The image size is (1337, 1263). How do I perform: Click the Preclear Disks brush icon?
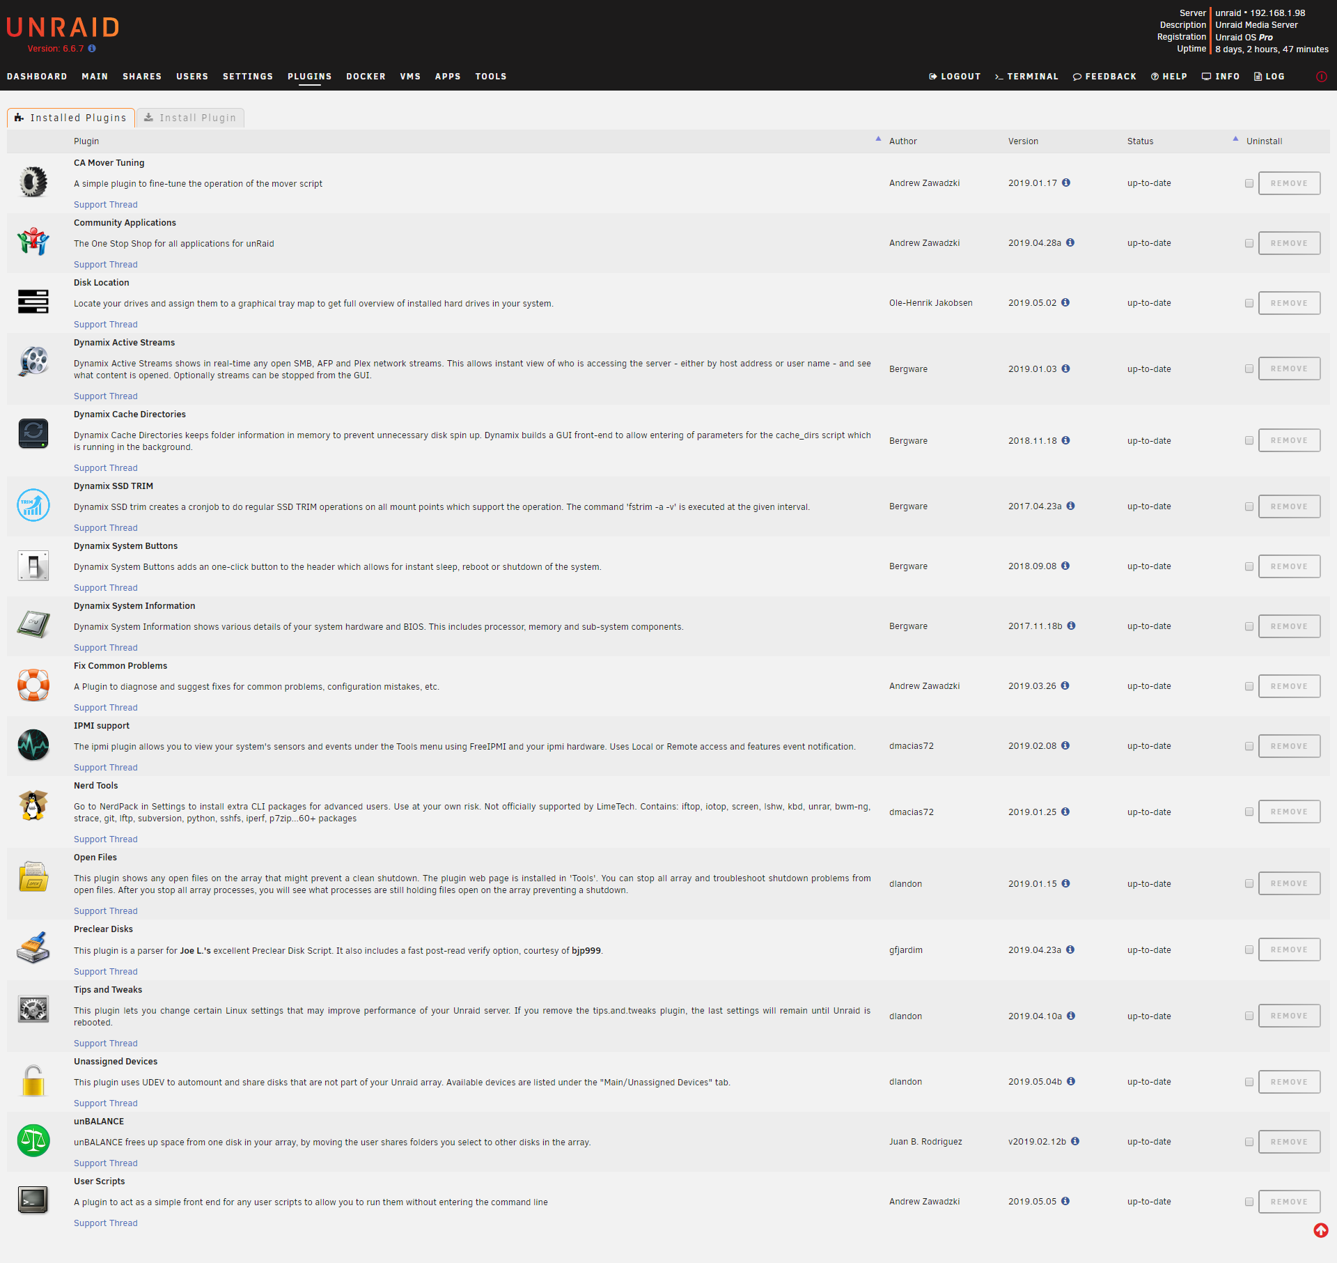[33, 949]
